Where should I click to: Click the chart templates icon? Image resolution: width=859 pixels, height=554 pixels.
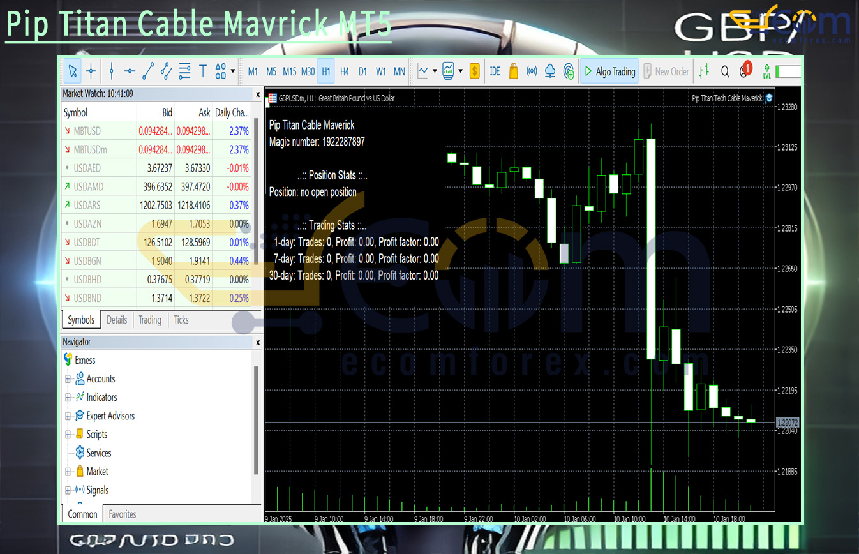[x=449, y=71]
